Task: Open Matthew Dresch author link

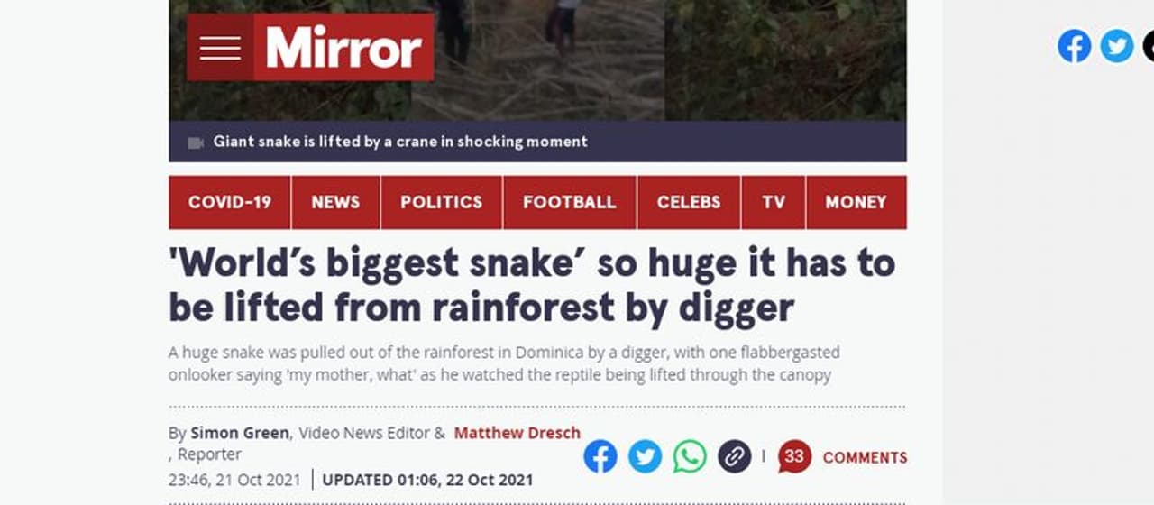Action: (517, 433)
